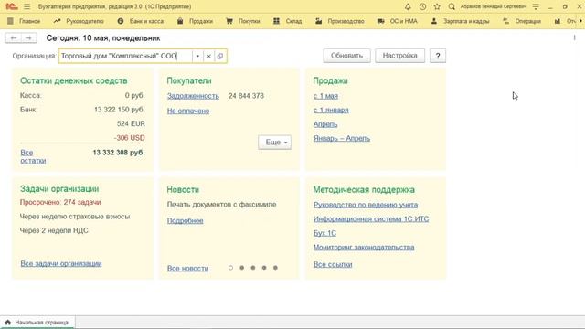Click the 1C logo icon
The height and width of the screenshot is (329, 585).
pos(12,6)
